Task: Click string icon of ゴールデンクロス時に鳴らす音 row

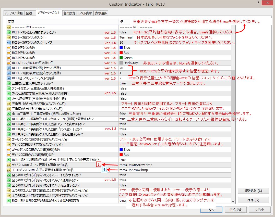Action: point(9,139)
